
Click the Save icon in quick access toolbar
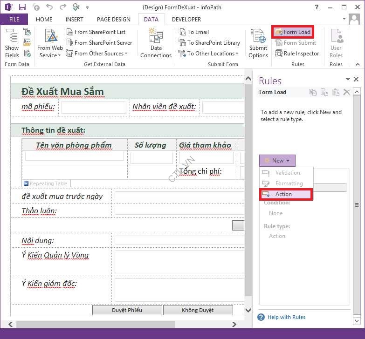coord(22,7)
